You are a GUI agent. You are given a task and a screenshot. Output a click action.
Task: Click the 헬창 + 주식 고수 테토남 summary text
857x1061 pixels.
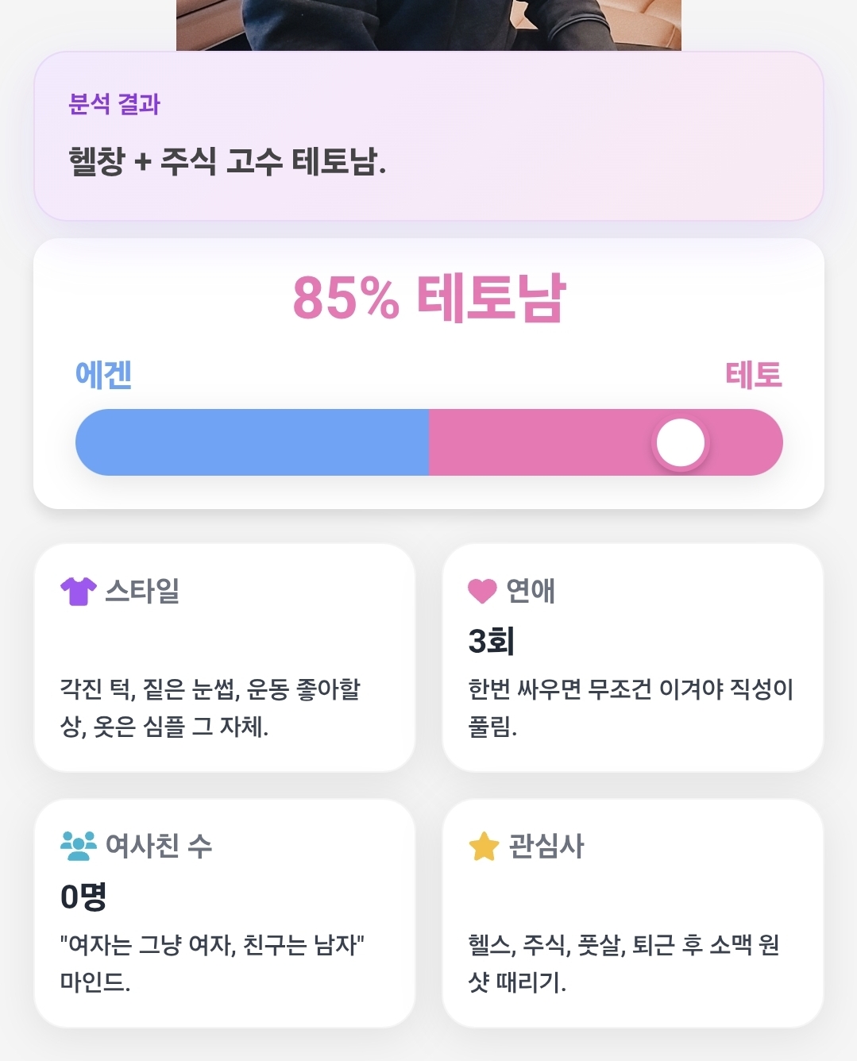tap(227, 162)
